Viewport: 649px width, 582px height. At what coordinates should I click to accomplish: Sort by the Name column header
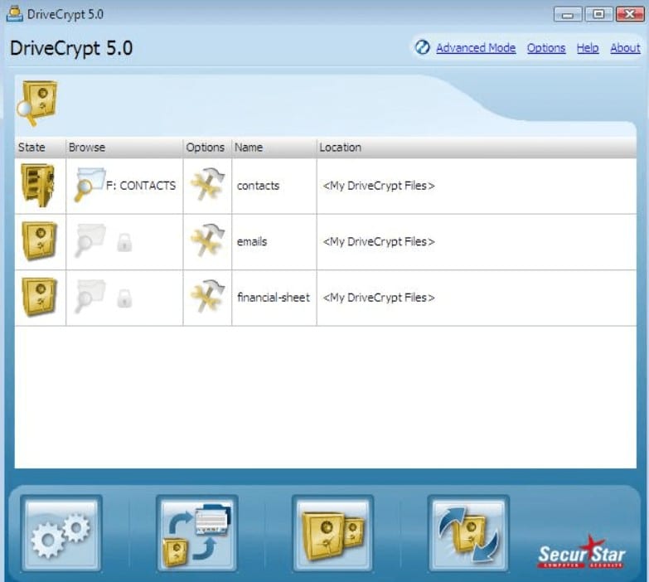(x=274, y=148)
